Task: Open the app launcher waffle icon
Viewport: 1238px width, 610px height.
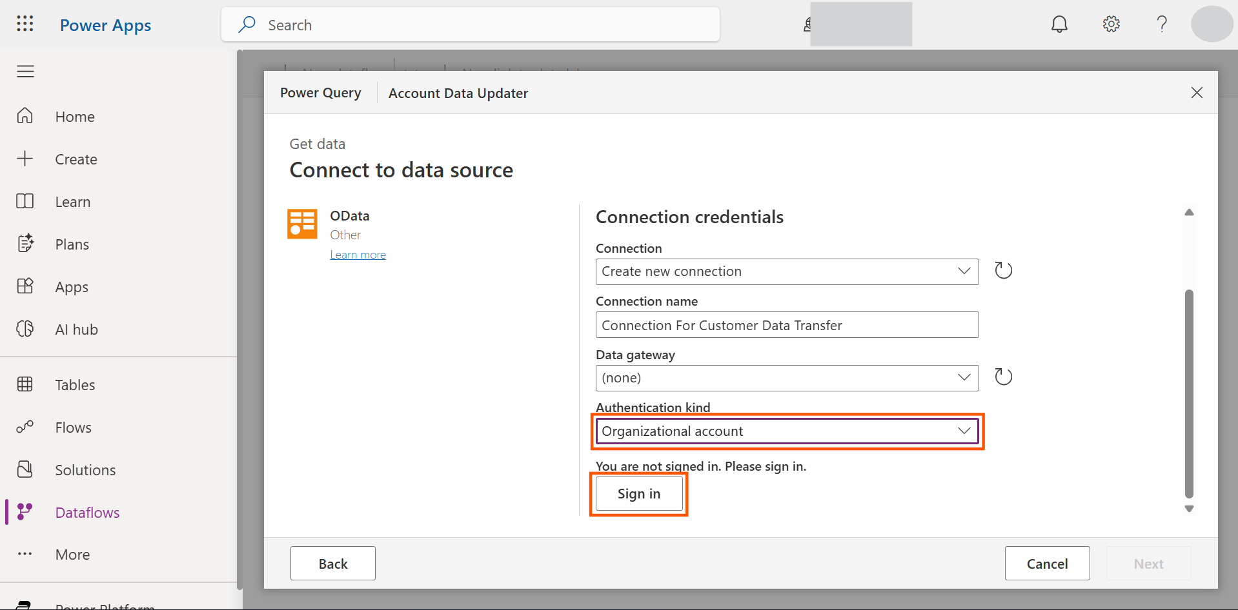Action: (x=25, y=25)
